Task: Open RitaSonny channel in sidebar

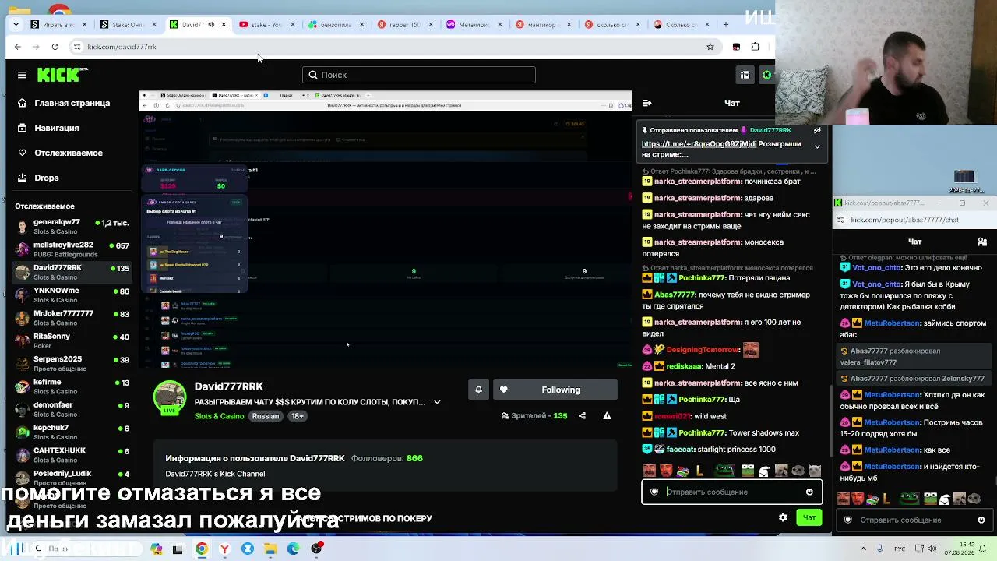Action: 72,340
